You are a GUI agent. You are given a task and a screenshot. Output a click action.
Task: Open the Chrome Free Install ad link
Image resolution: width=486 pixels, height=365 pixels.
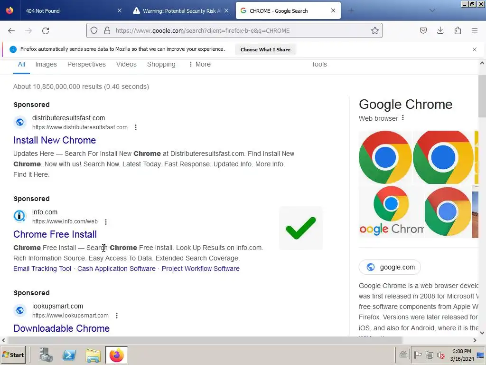55,234
